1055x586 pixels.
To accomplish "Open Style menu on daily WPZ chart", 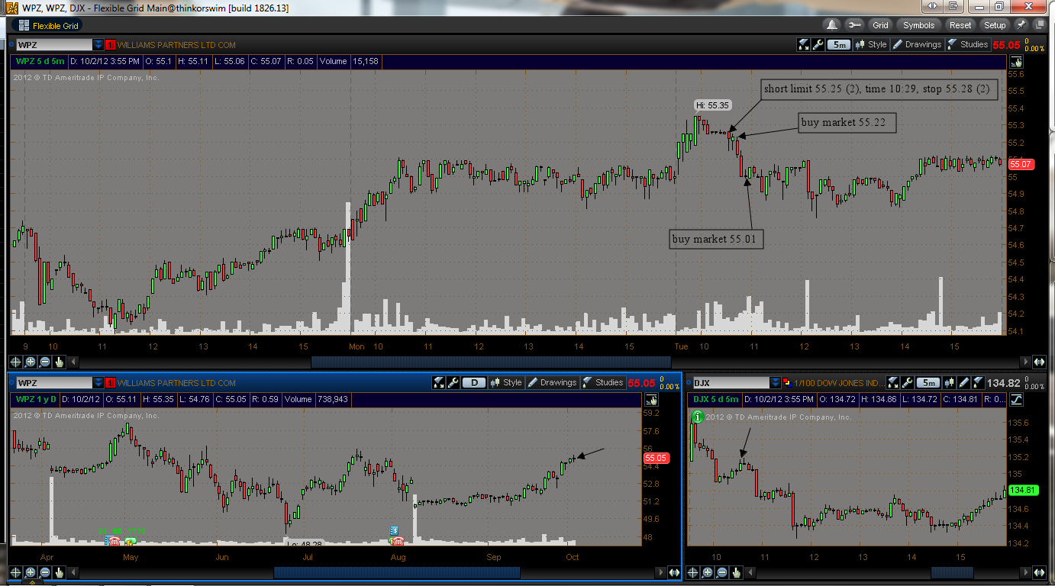I will 506,382.
